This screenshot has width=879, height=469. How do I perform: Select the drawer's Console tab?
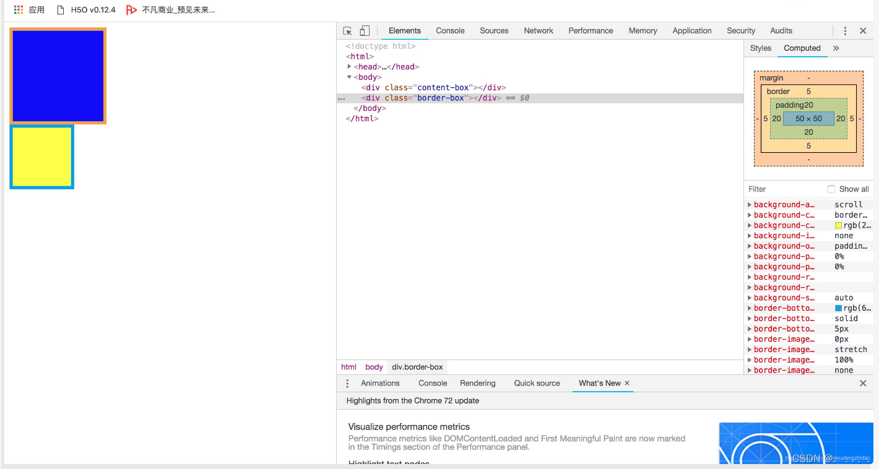pyautogui.click(x=433, y=384)
